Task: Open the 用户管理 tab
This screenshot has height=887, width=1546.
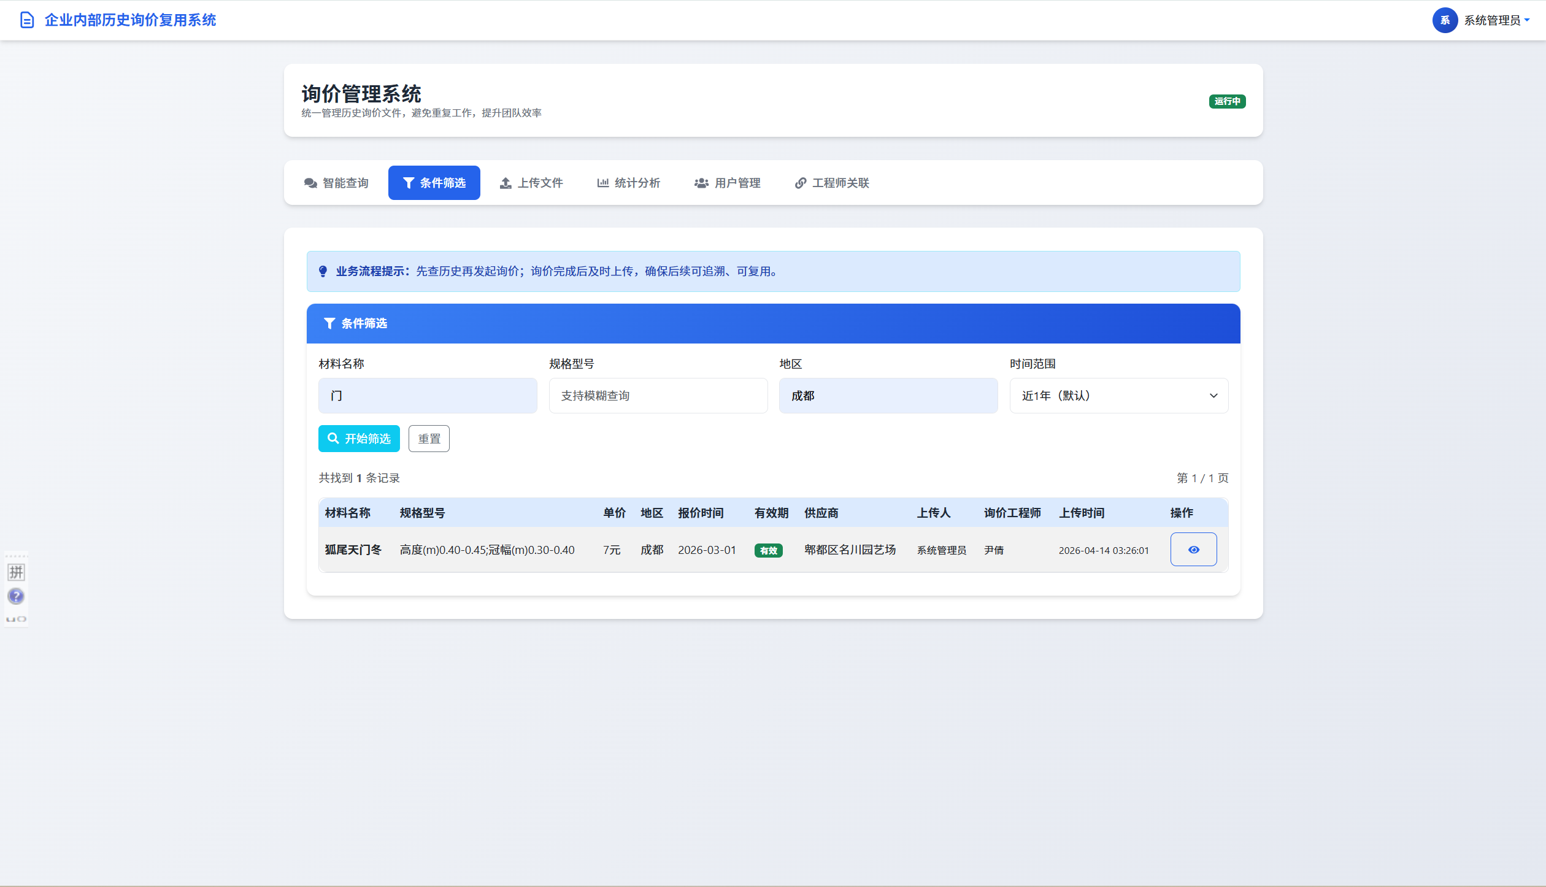Action: 727,183
